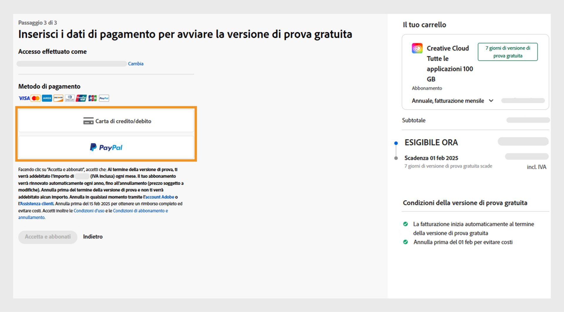Expand Annuale, fatturazione mensile plan dropdown
The height and width of the screenshot is (312, 564).
pos(453,101)
